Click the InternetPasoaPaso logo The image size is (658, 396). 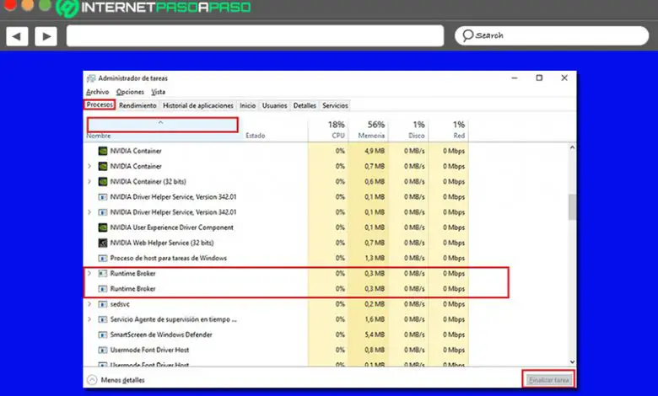tap(154, 8)
